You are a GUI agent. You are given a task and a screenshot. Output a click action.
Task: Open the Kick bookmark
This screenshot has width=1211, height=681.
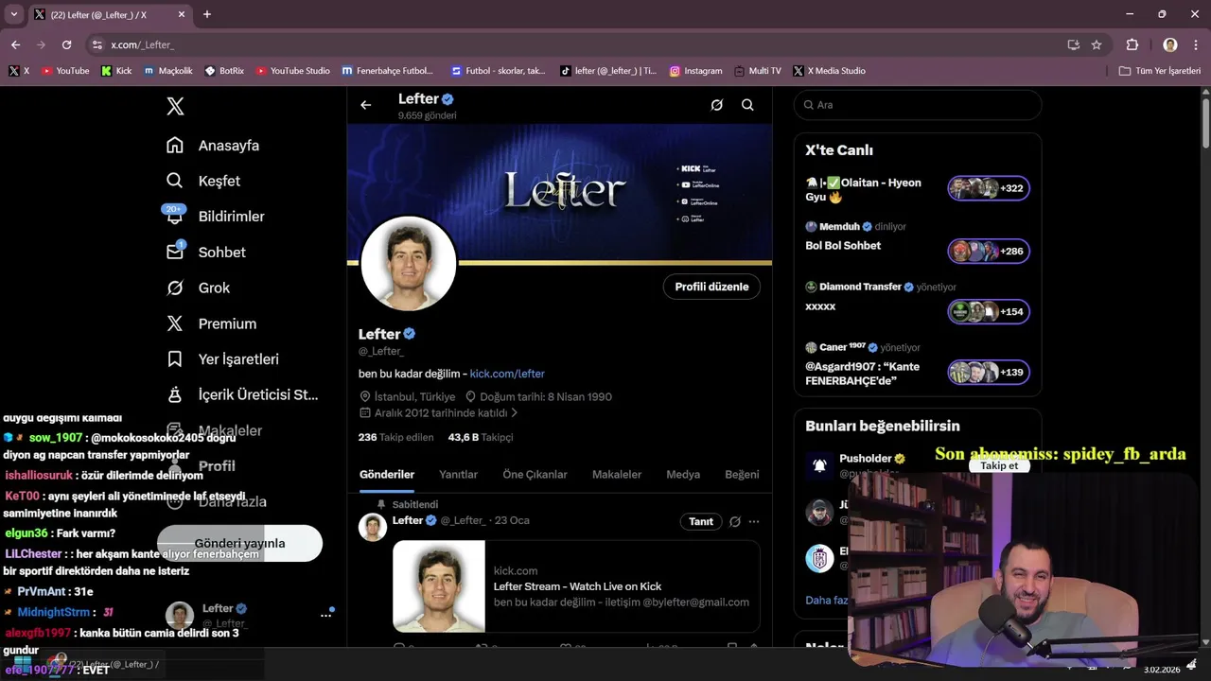116,71
